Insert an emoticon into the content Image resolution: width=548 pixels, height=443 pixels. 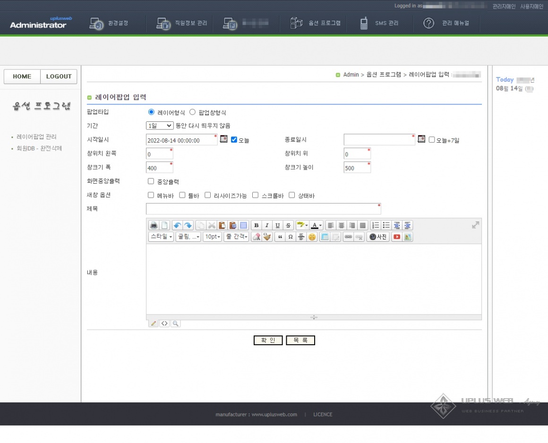pyautogui.click(x=312, y=237)
